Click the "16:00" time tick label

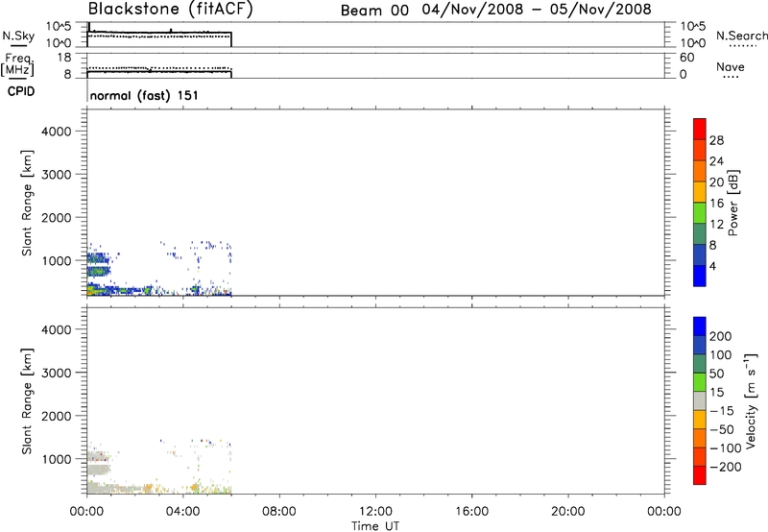coord(471,512)
